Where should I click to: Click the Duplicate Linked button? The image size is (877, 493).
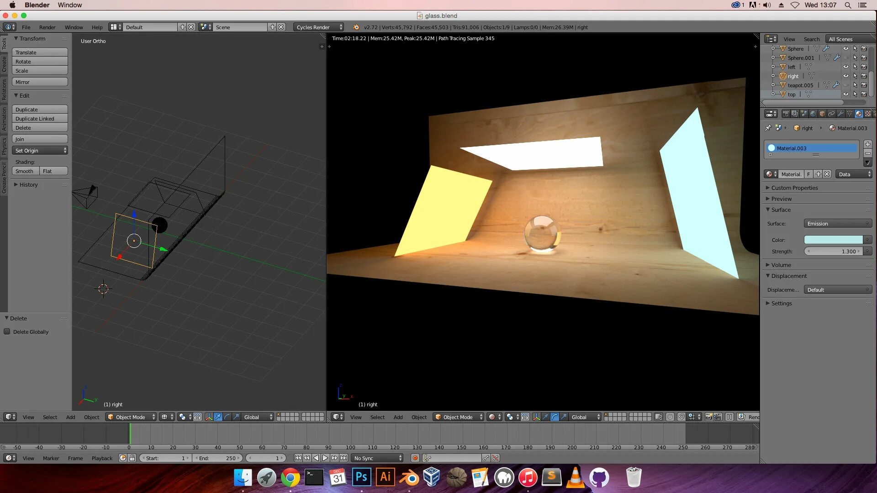(x=40, y=119)
